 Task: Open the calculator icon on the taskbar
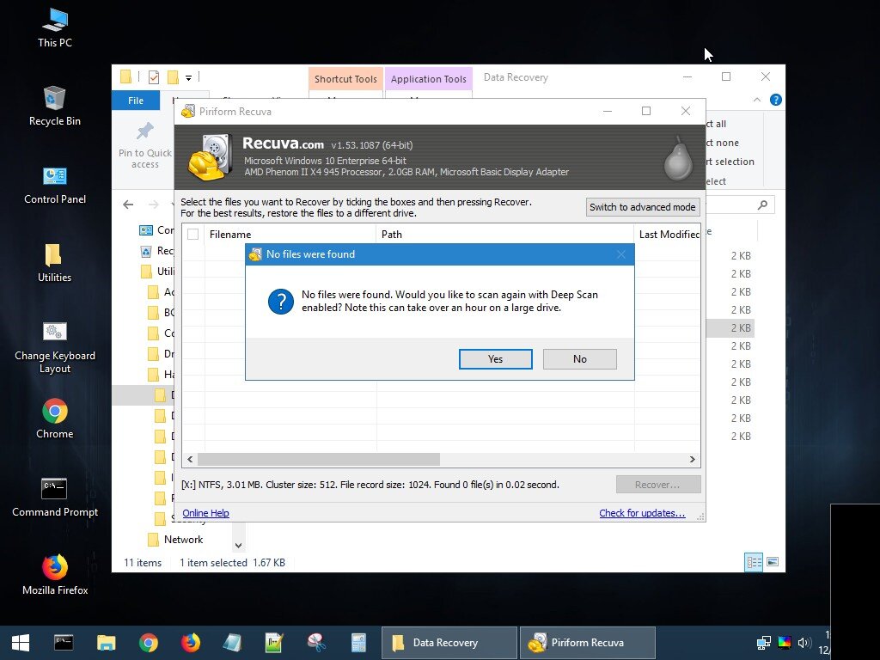tap(358, 643)
